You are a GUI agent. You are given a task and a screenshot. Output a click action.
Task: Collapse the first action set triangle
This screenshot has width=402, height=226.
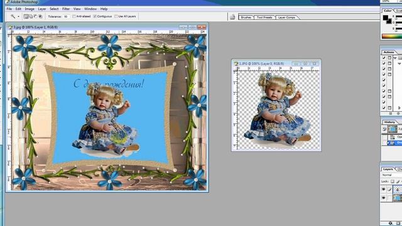click(395, 58)
